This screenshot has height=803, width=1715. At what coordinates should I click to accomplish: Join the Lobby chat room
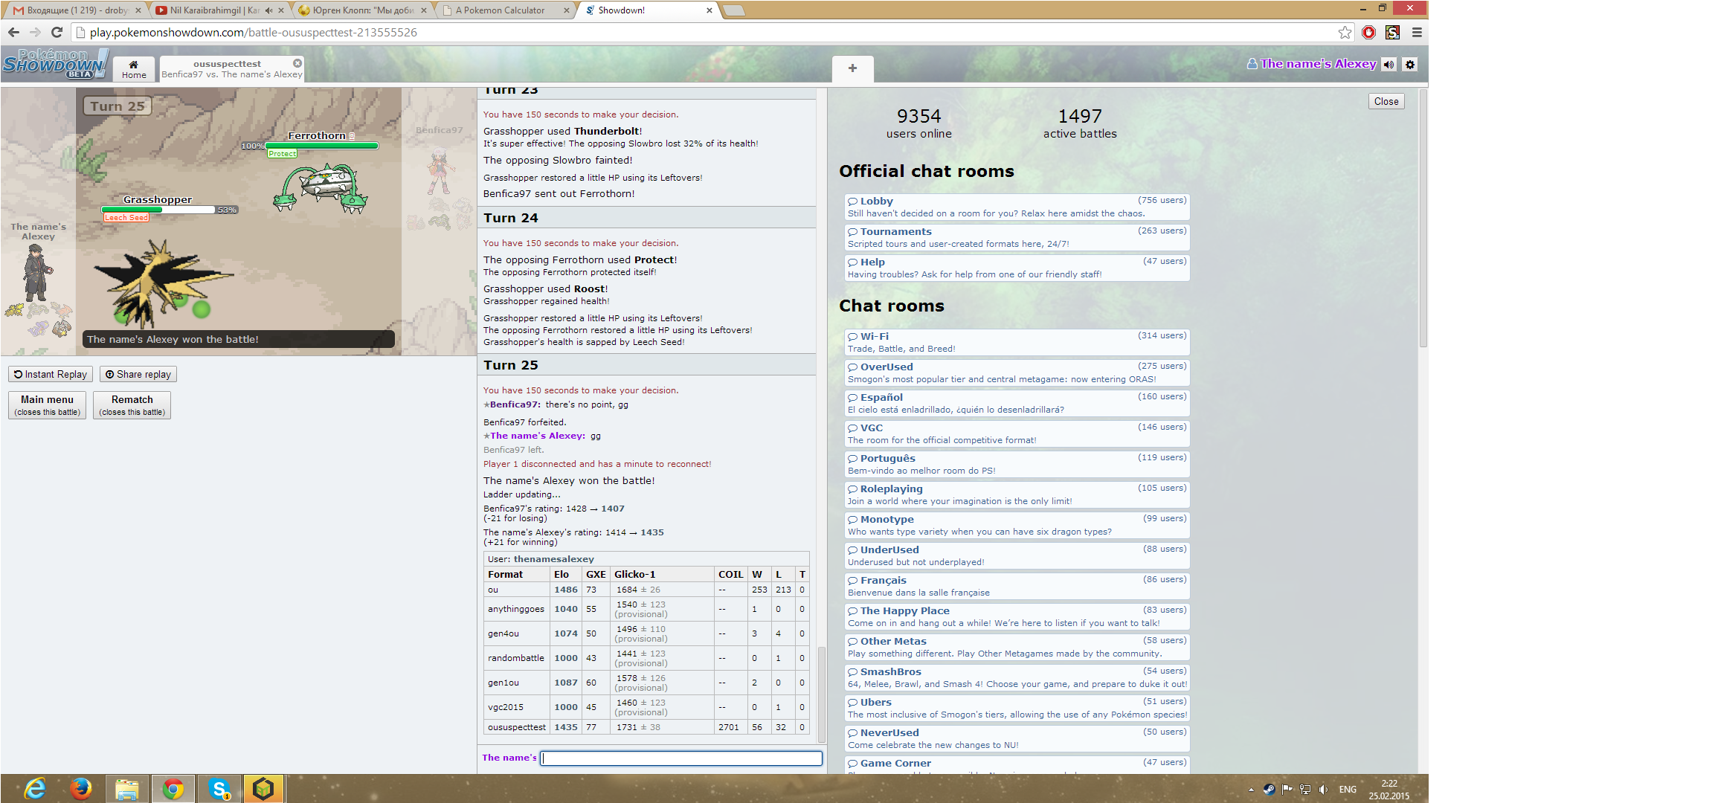1017,207
